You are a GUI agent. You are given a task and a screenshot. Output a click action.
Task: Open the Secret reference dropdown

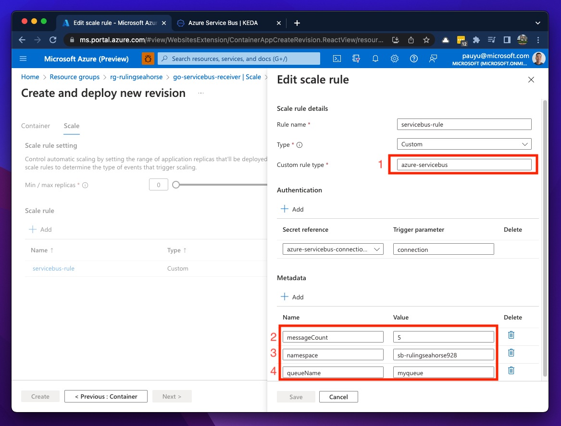point(333,249)
